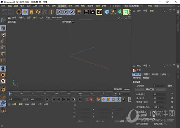This screenshot has height=128, width=180.
Task: Select Edges mode in left sidebar
Action: [3, 47]
